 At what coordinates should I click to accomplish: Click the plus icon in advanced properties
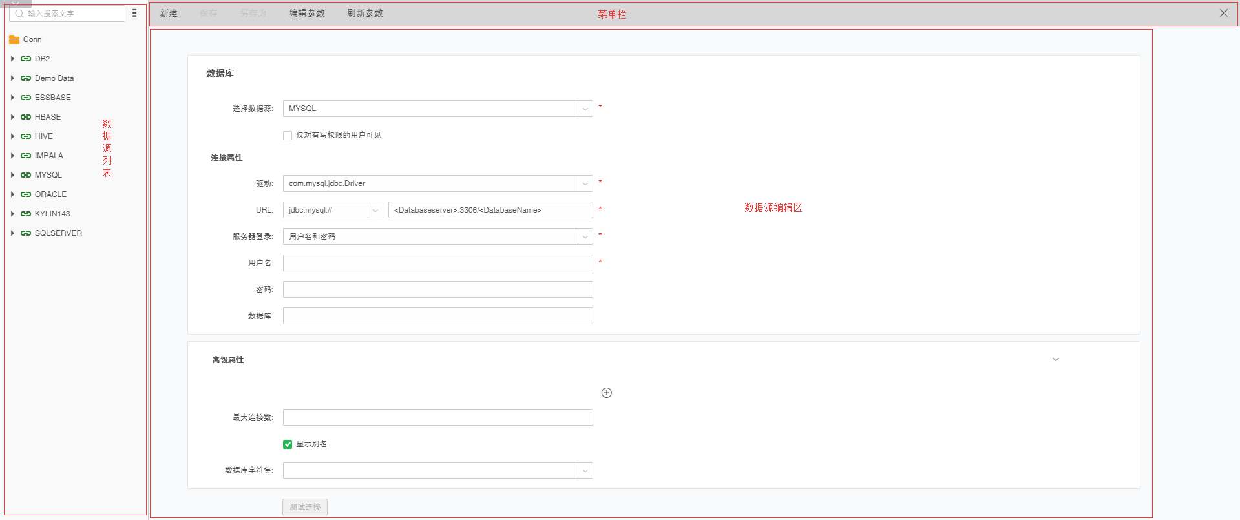pyautogui.click(x=606, y=393)
